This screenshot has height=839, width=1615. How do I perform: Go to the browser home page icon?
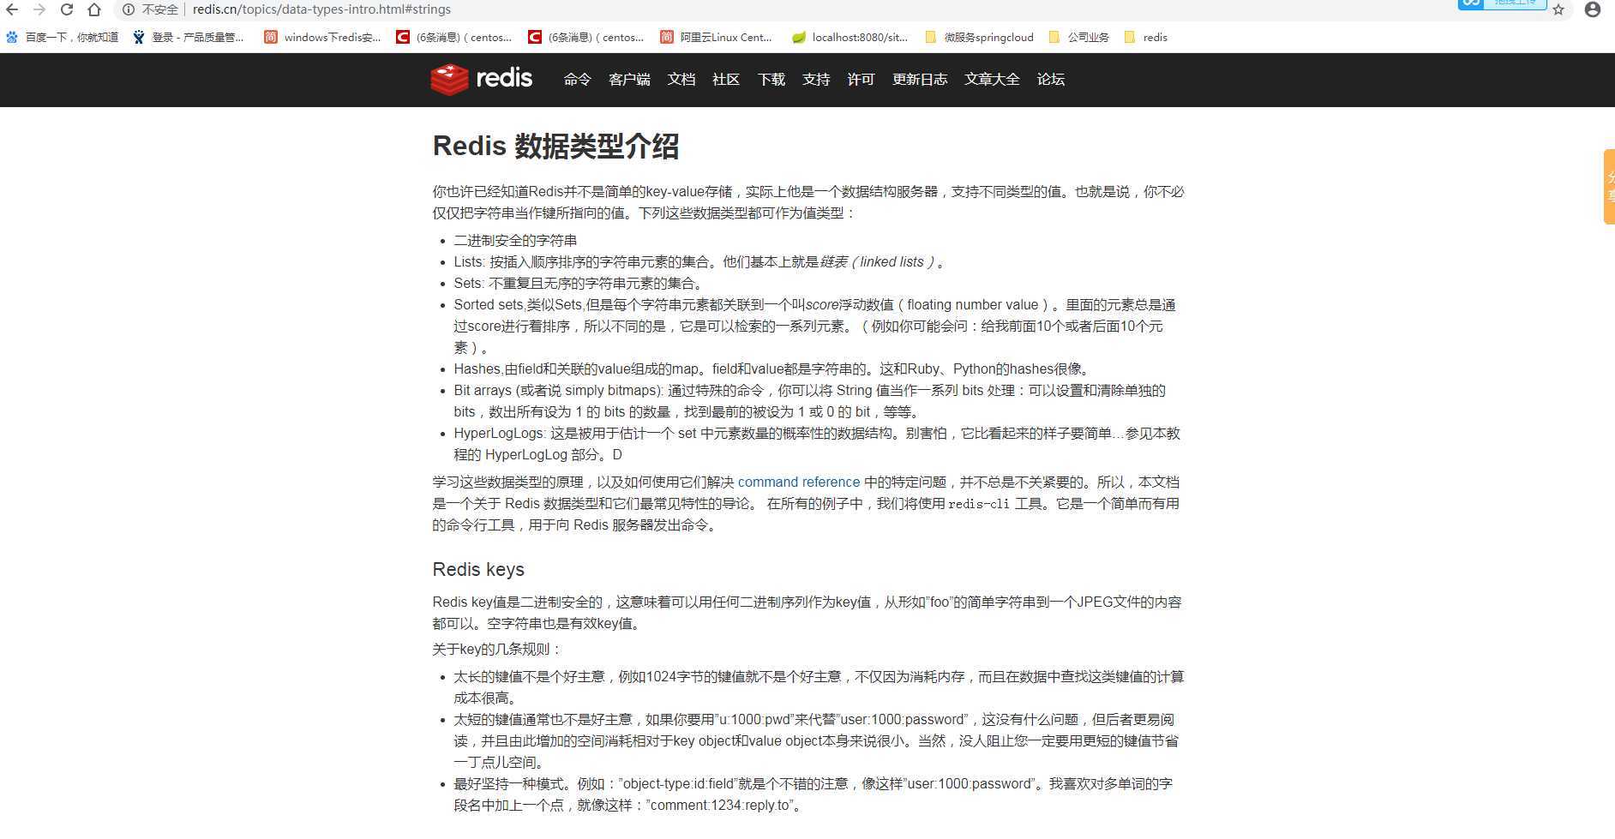click(x=94, y=9)
